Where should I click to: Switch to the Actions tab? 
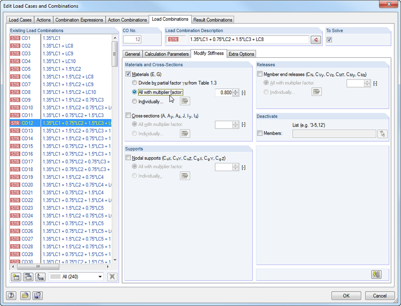click(44, 20)
